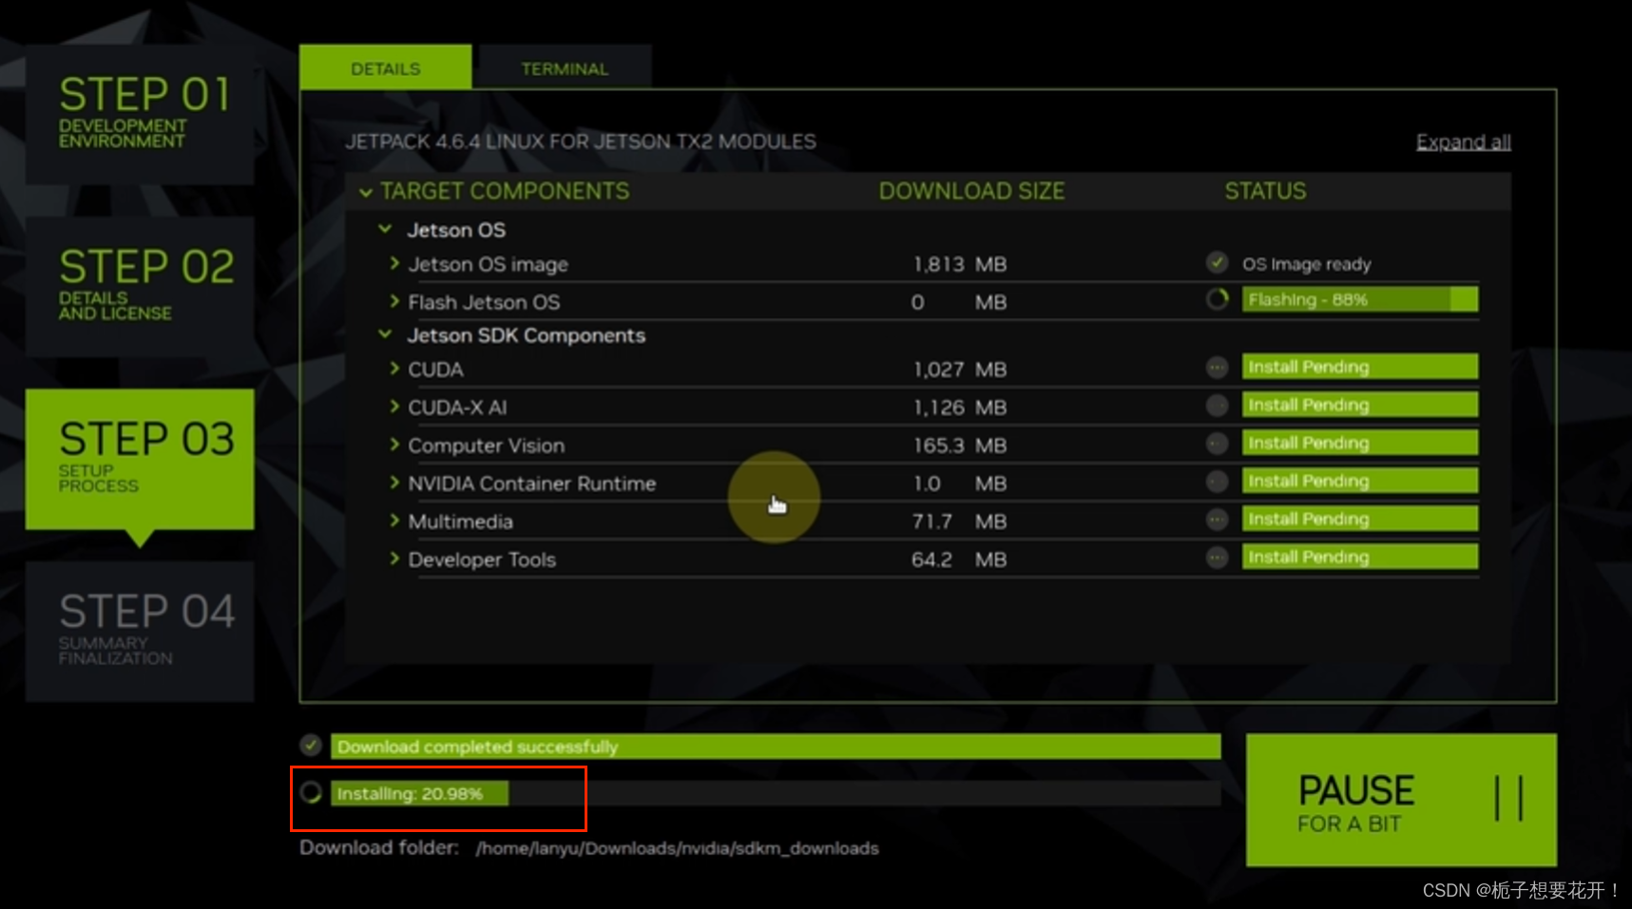Click NVIDIA Container Runtime pending status icon

point(1217,481)
